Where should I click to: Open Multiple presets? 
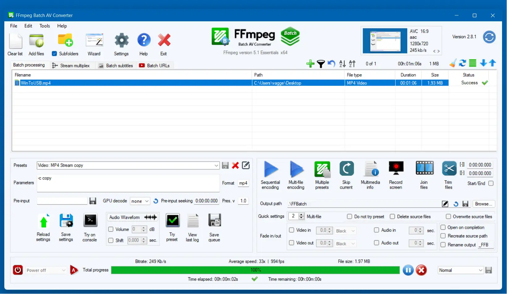[322, 169]
